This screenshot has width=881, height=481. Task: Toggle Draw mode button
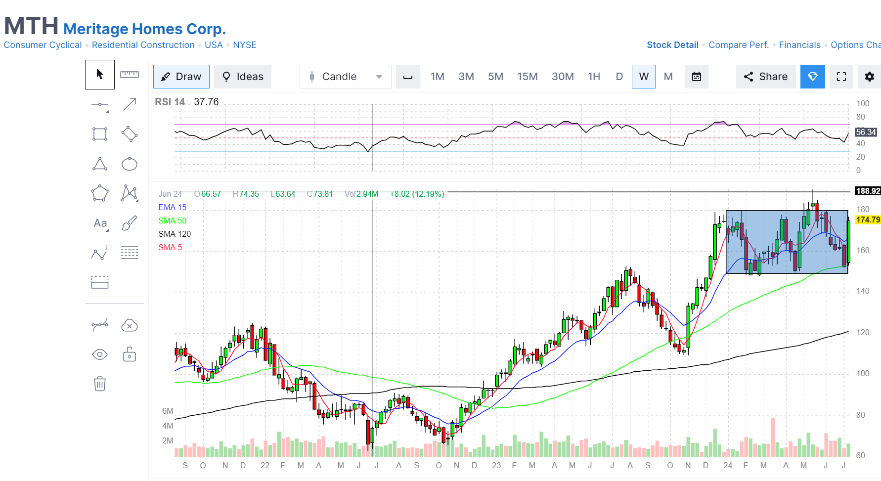click(181, 77)
